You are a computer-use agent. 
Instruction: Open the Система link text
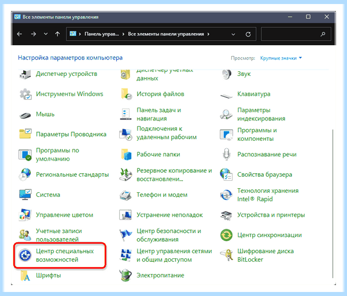(48, 195)
